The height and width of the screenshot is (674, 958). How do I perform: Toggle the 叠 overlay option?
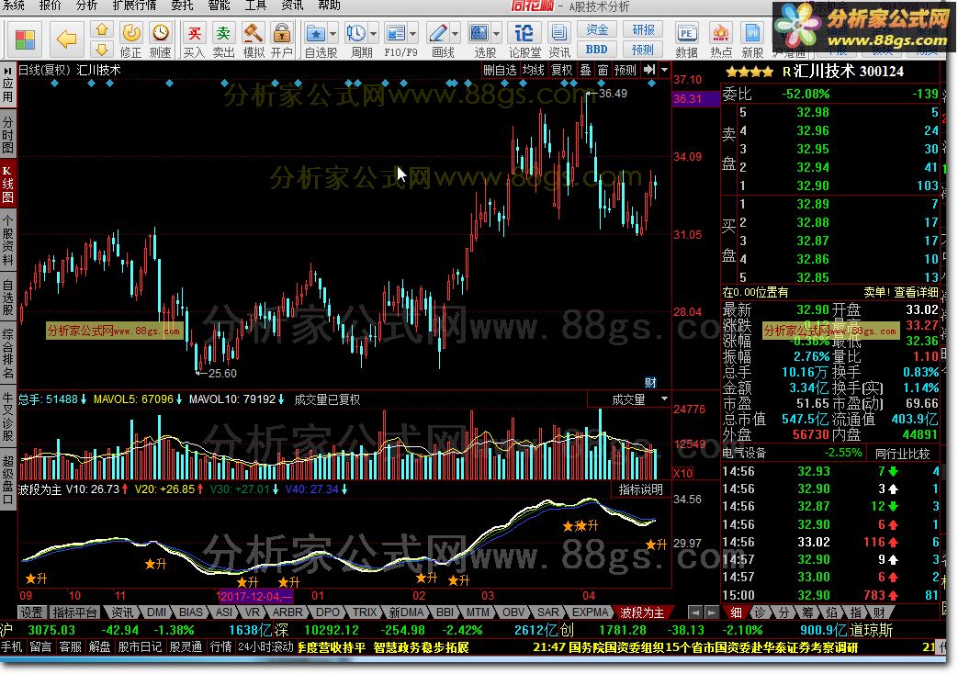[x=585, y=70]
